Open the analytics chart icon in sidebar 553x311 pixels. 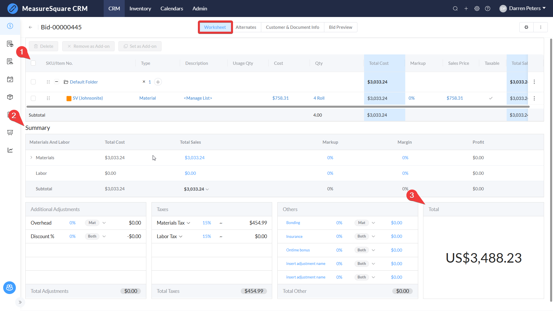(10, 150)
